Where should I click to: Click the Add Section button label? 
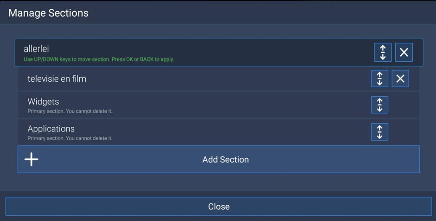coord(225,160)
